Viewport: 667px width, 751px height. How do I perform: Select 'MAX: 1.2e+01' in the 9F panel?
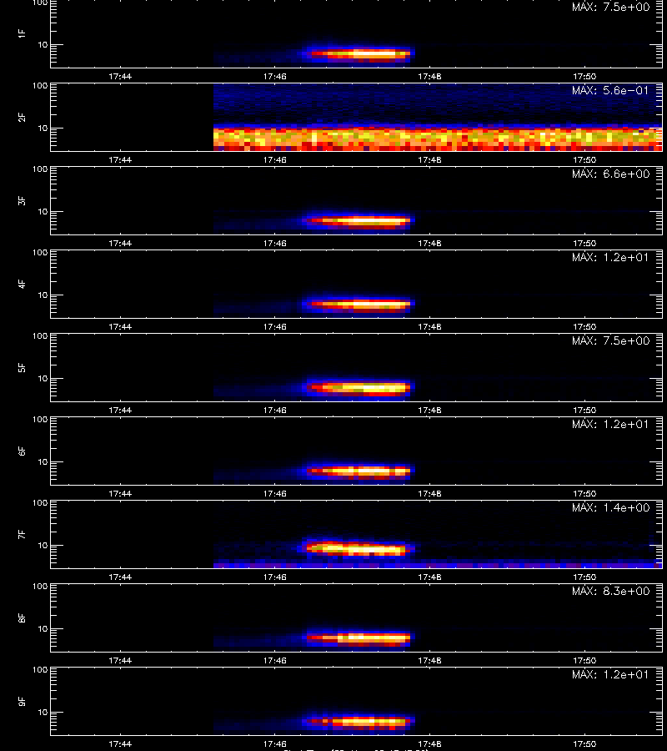[610, 674]
